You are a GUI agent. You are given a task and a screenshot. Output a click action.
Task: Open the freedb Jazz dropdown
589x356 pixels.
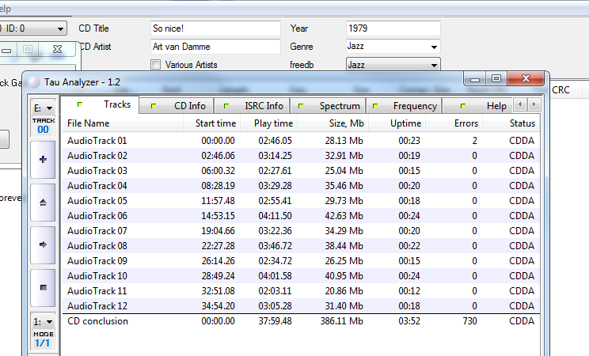[393, 65]
